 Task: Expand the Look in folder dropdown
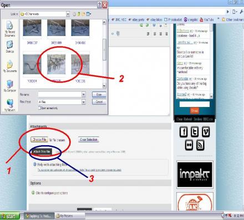point(68,14)
